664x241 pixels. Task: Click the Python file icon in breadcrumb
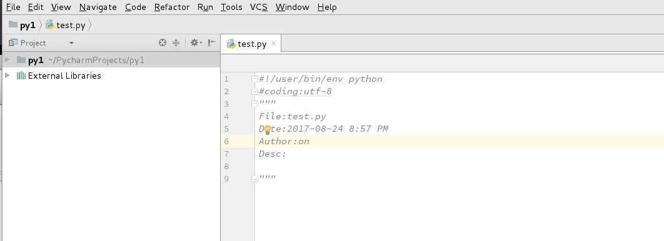coord(50,24)
